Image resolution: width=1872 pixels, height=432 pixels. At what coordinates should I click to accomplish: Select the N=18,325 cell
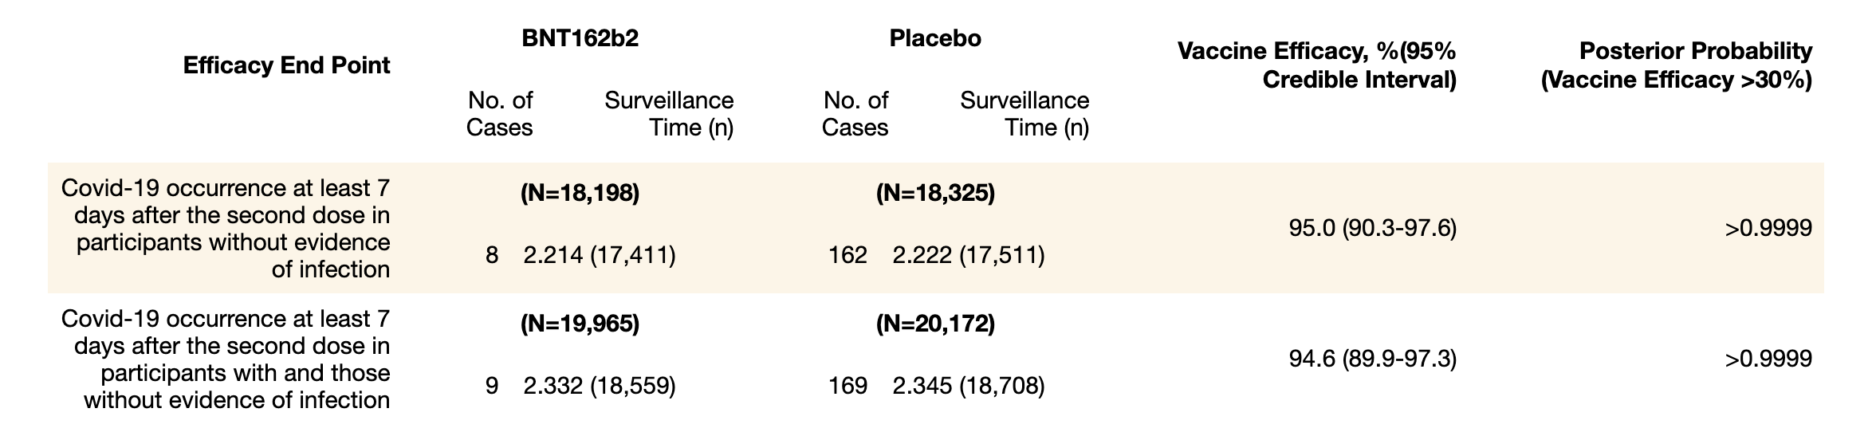coord(935,194)
